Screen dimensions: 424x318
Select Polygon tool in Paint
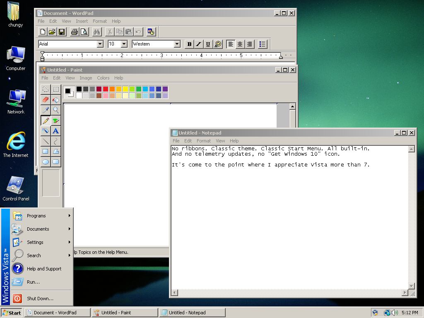tap(56, 152)
